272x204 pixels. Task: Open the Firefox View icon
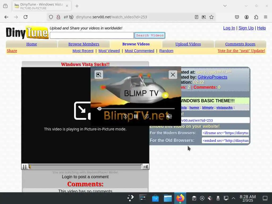click(5, 6)
